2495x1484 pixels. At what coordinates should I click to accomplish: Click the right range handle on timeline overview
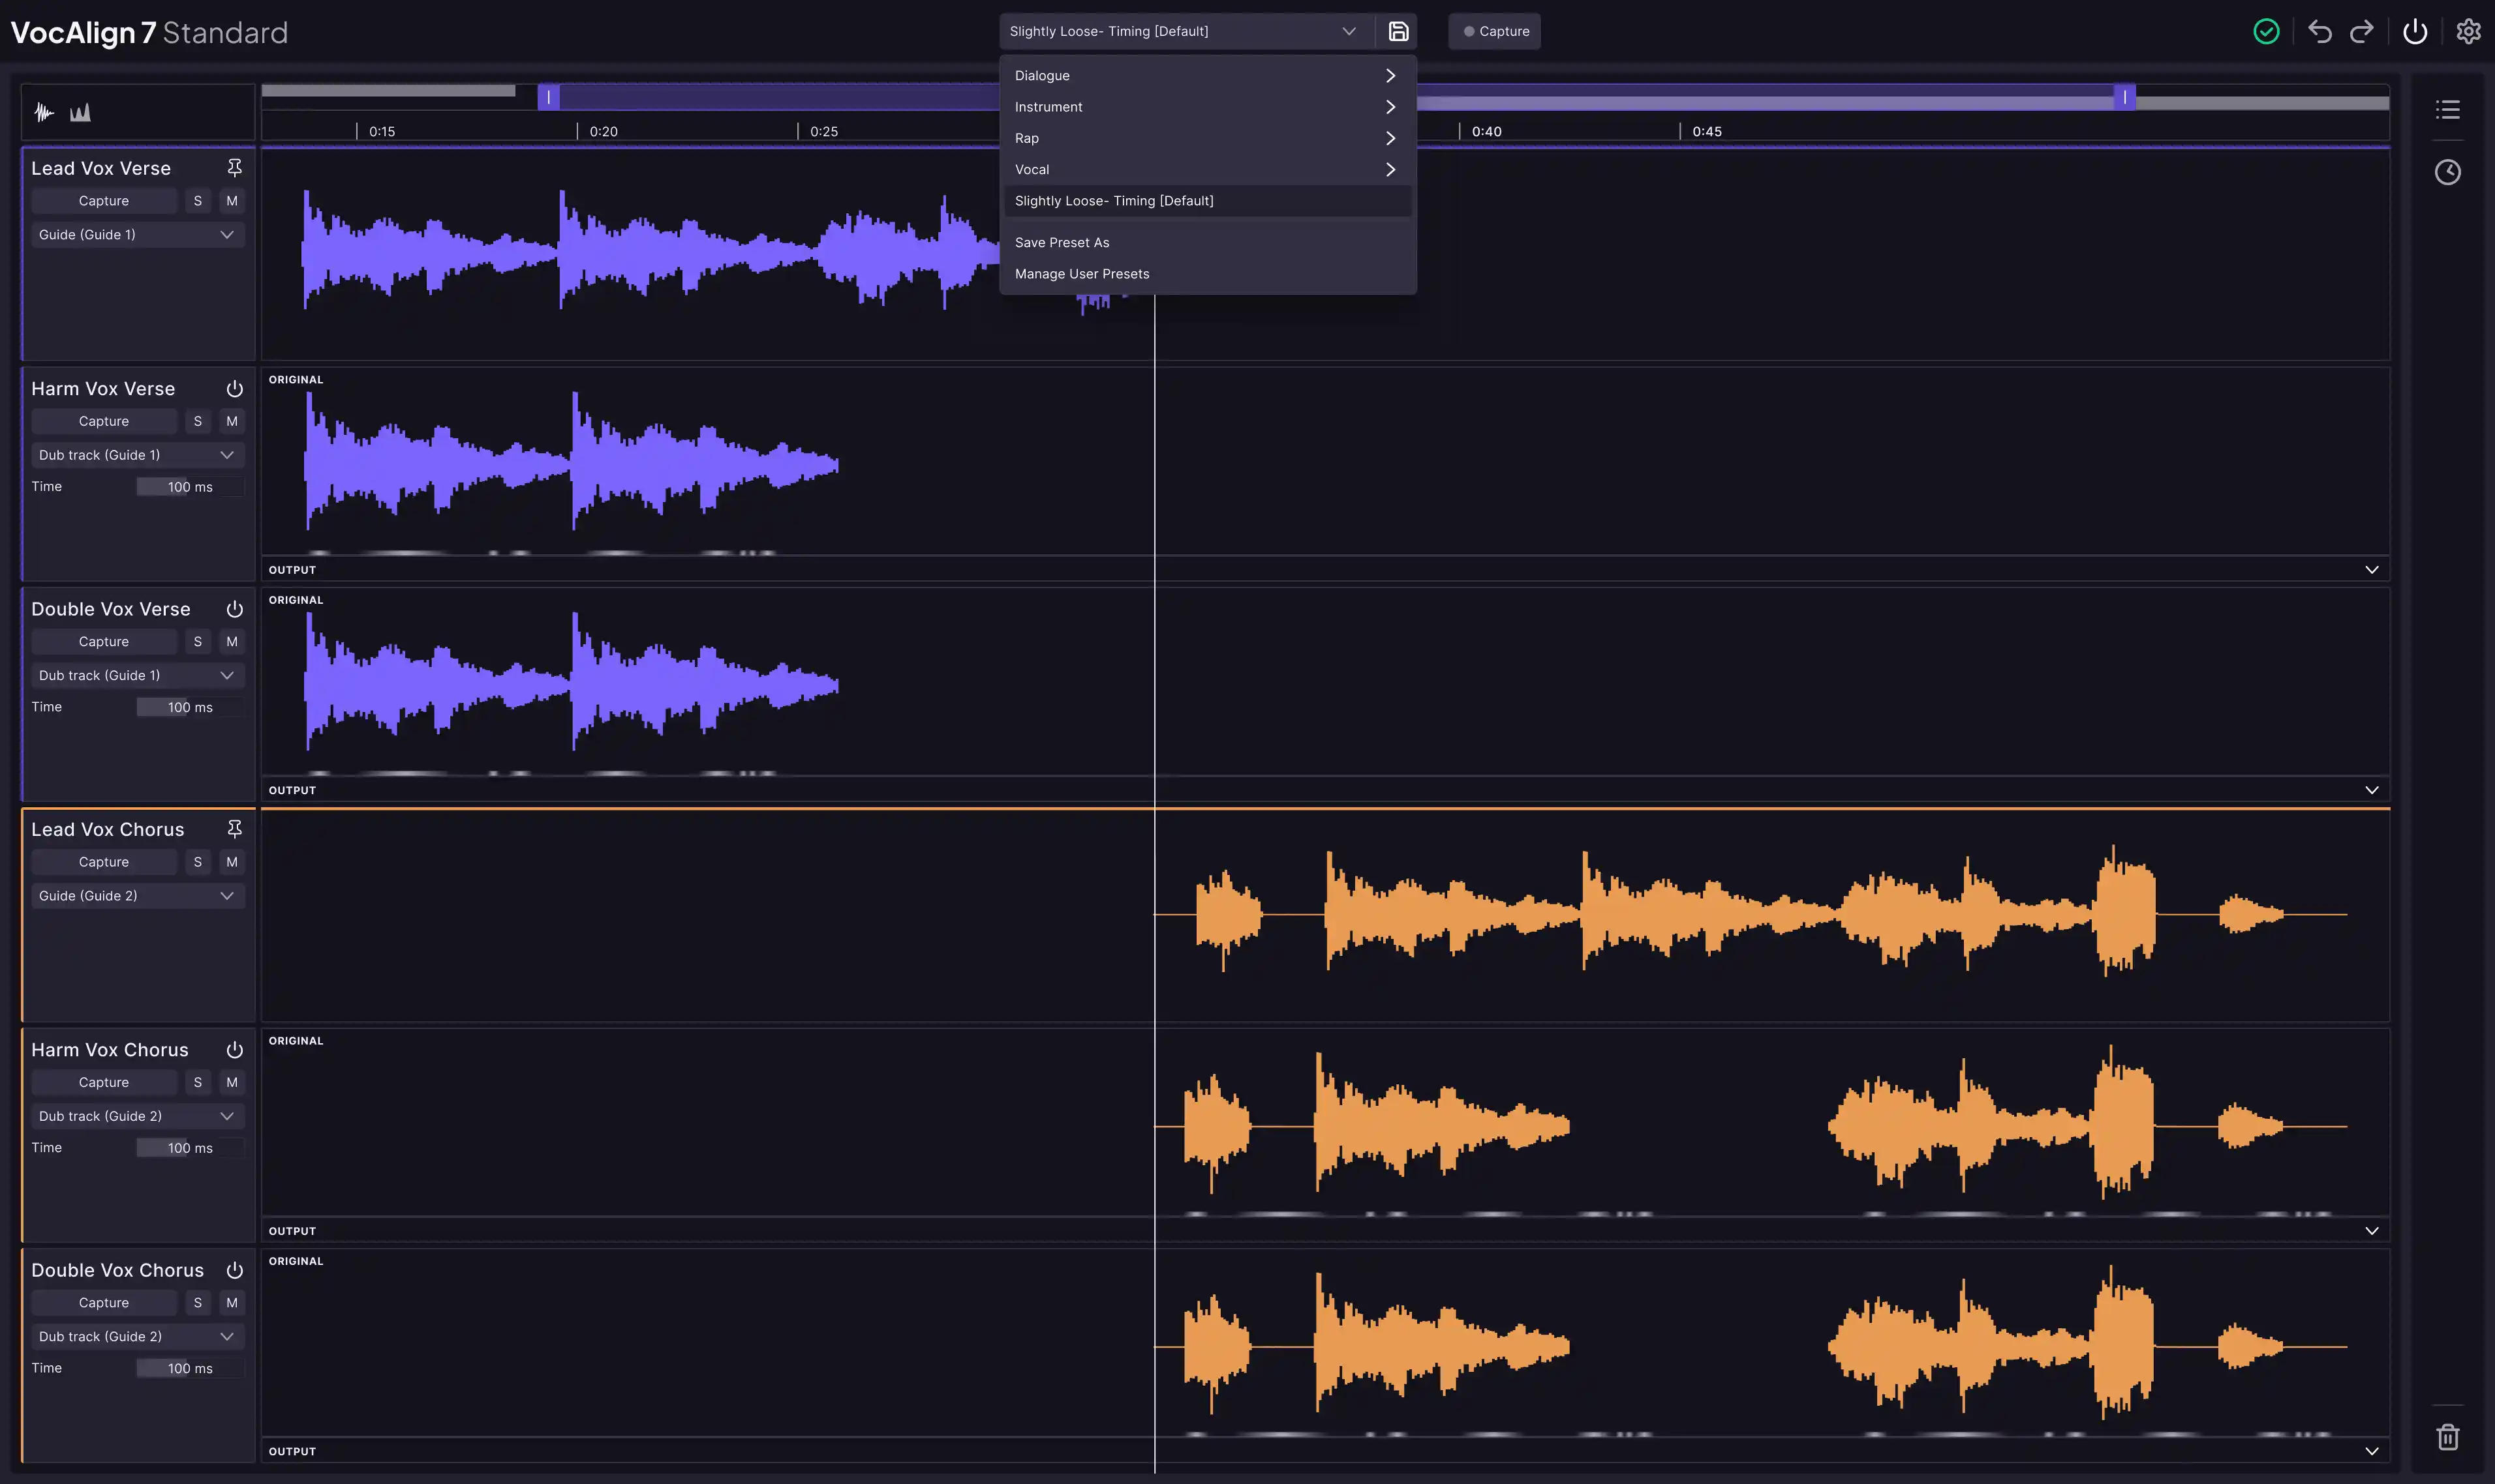click(x=2125, y=97)
